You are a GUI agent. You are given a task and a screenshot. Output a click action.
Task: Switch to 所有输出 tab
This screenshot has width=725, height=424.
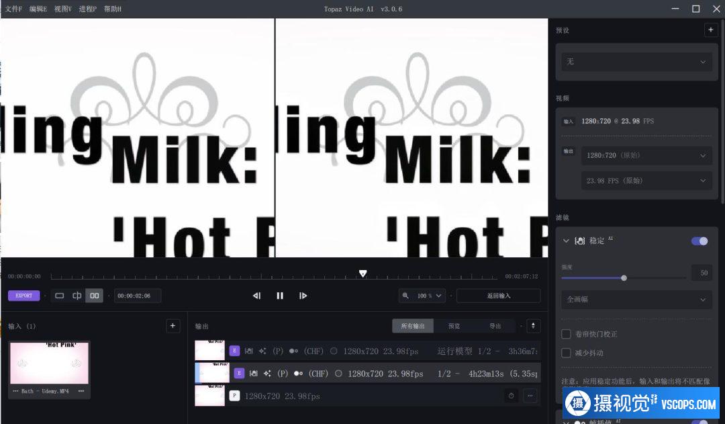coord(412,326)
